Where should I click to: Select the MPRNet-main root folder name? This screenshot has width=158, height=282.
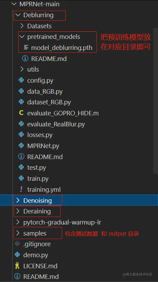[39, 4]
